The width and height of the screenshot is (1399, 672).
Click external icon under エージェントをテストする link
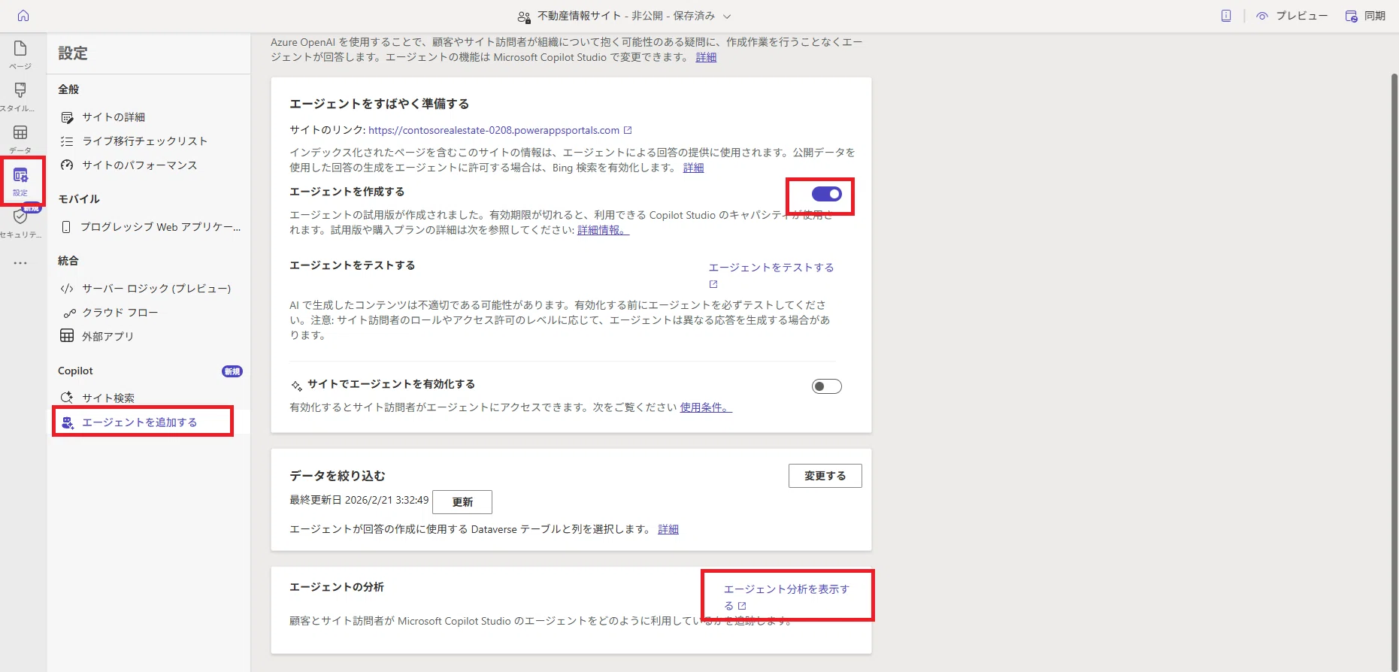point(713,284)
